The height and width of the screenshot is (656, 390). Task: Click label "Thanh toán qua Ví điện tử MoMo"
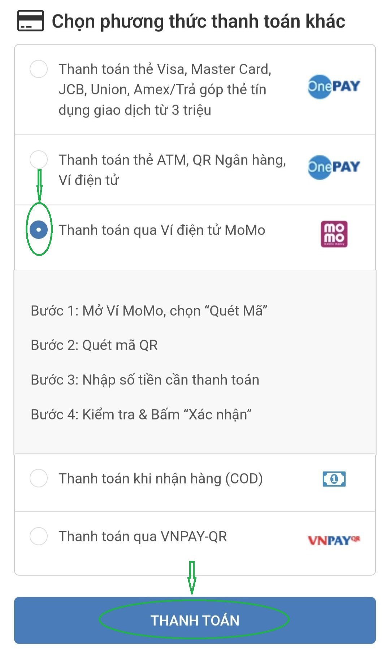[162, 230]
